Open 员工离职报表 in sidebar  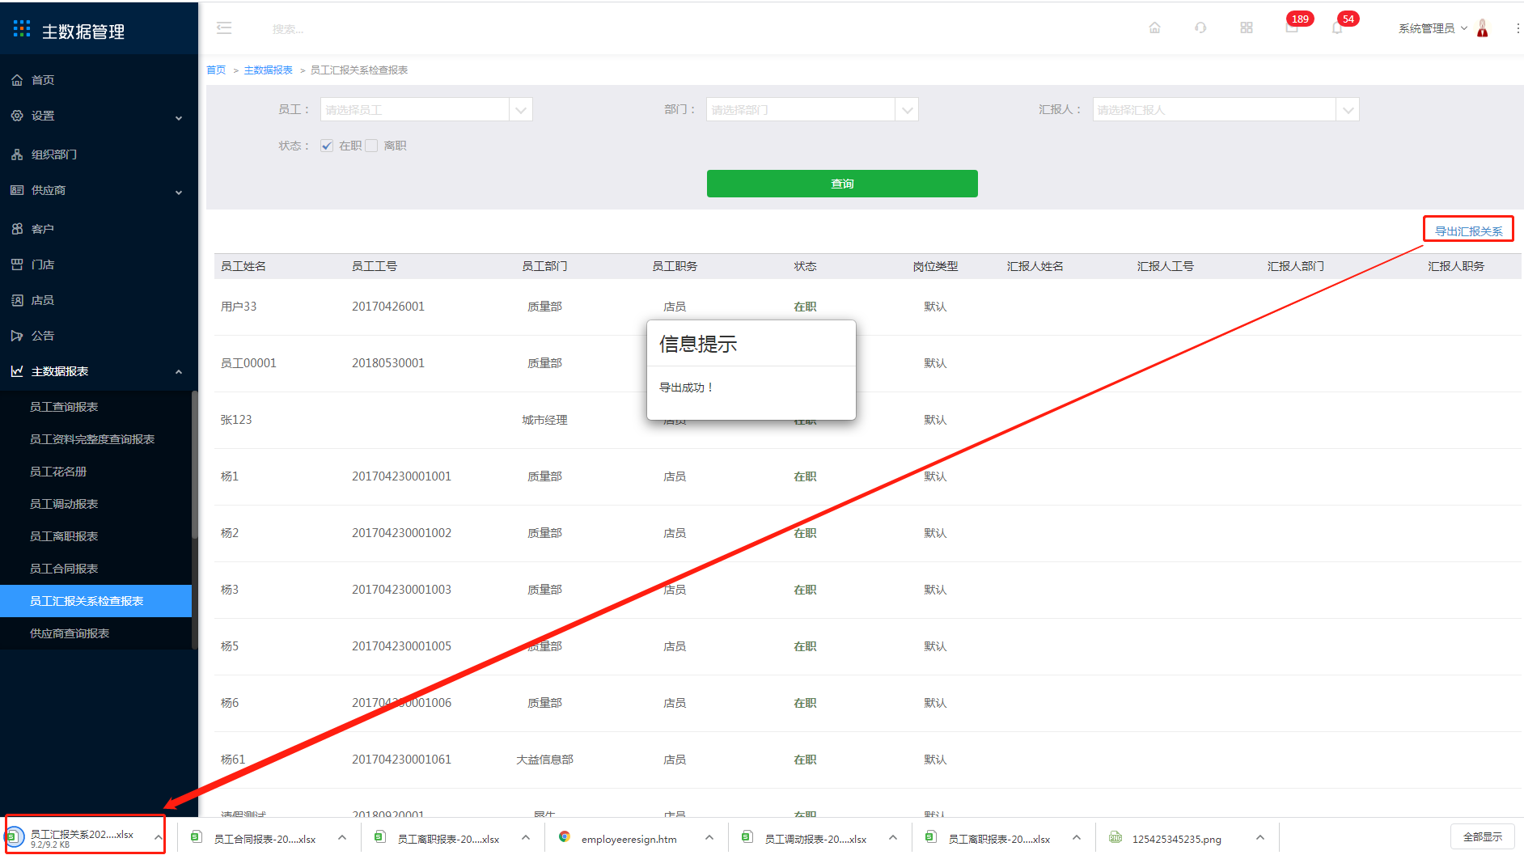pos(64,536)
